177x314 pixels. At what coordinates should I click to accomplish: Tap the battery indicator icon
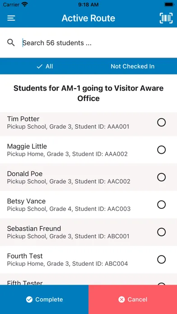click(x=169, y=5)
